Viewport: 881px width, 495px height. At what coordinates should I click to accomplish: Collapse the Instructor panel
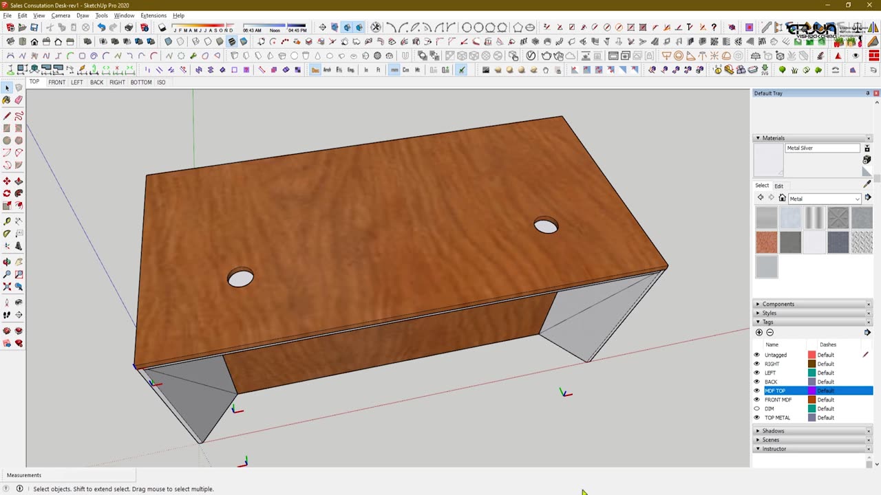pyautogui.click(x=758, y=449)
